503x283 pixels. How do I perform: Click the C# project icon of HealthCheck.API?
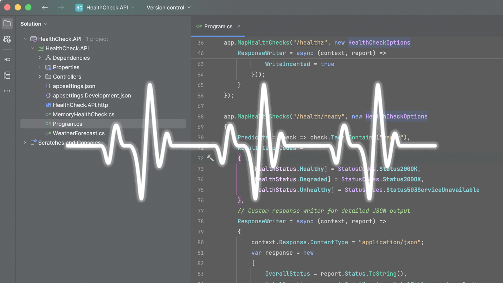(x=41, y=48)
